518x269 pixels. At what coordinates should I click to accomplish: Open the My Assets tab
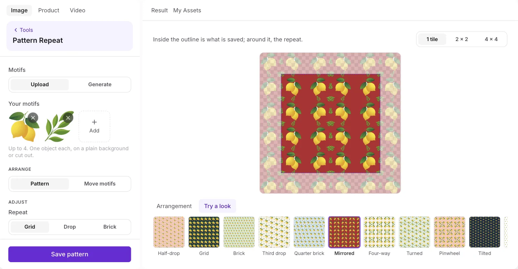187,10
